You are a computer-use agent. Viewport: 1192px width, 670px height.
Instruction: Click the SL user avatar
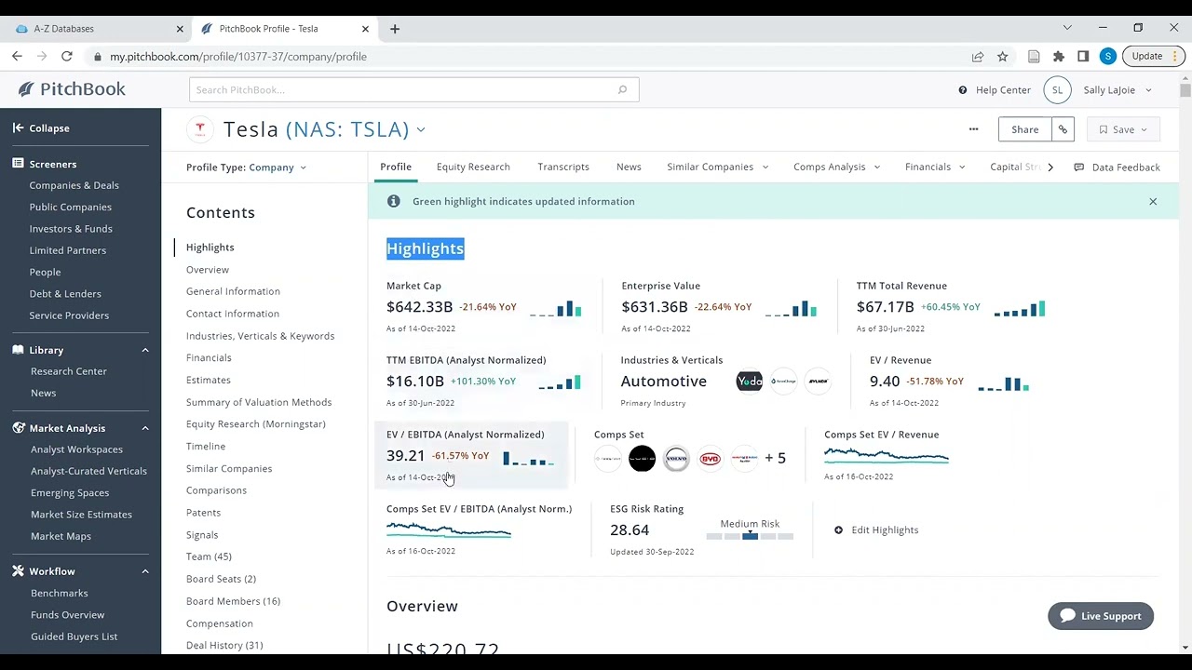1057,90
